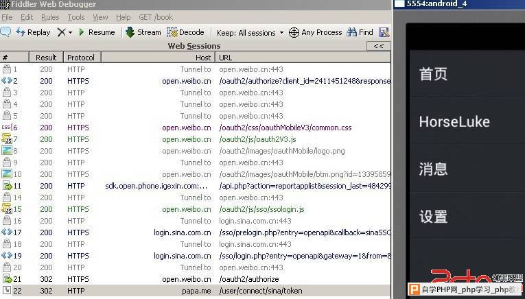Click lock icon of session 9
525x299 pixels.
6,163
